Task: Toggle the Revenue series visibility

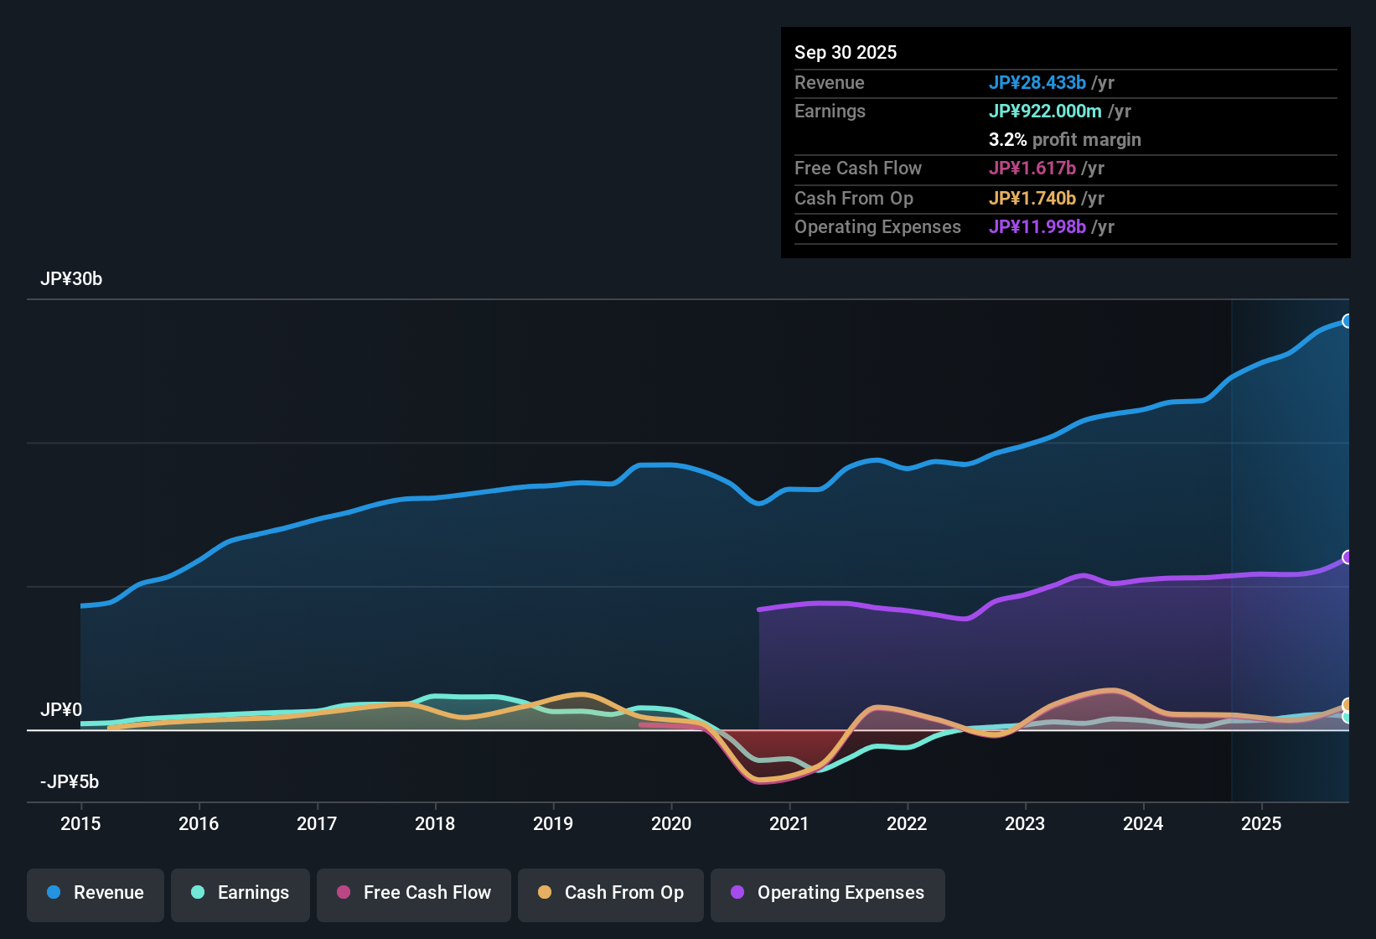Action: [x=95, y=893]
